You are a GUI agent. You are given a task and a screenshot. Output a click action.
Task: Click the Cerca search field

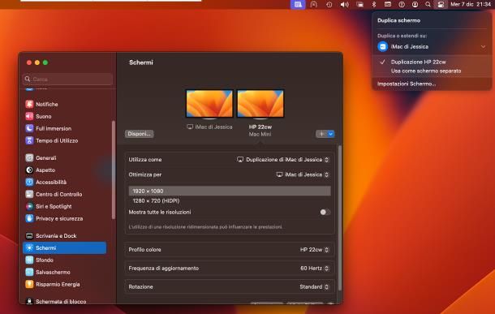[x=67, y=79]
